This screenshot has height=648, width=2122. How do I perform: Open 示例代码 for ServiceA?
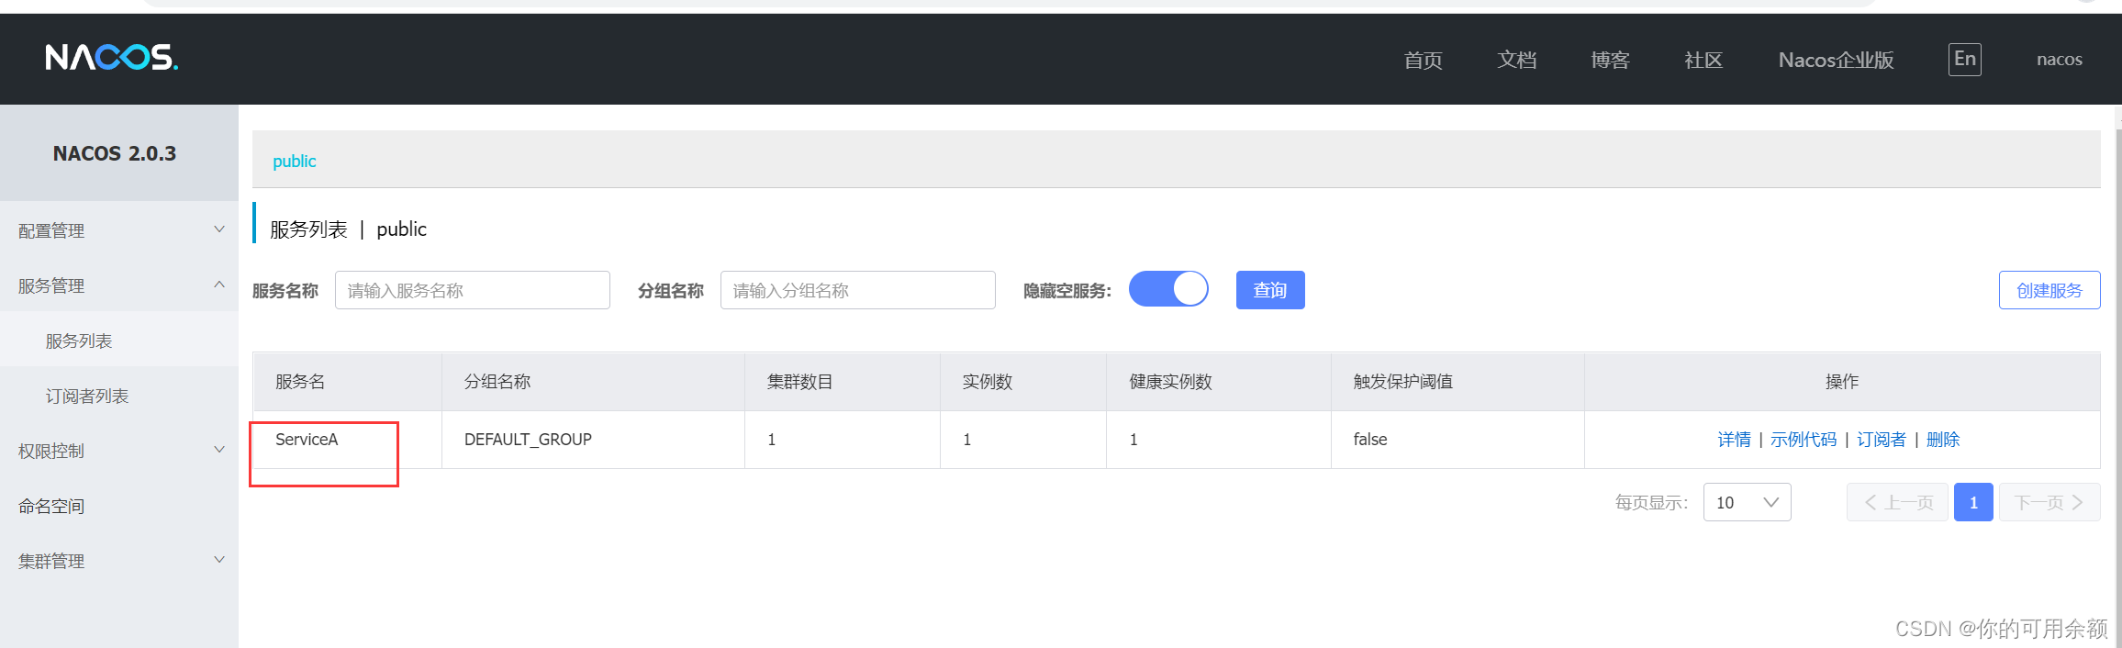(1804, 440)
